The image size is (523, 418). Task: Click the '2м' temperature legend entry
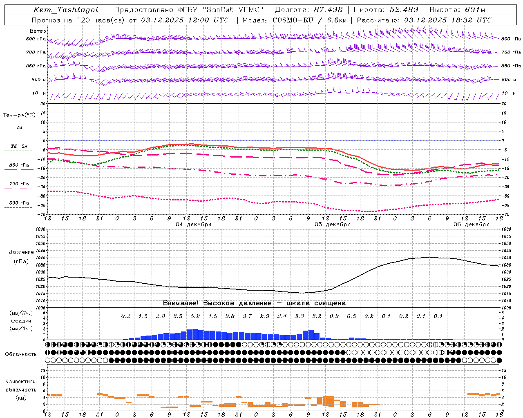point(19,128)
